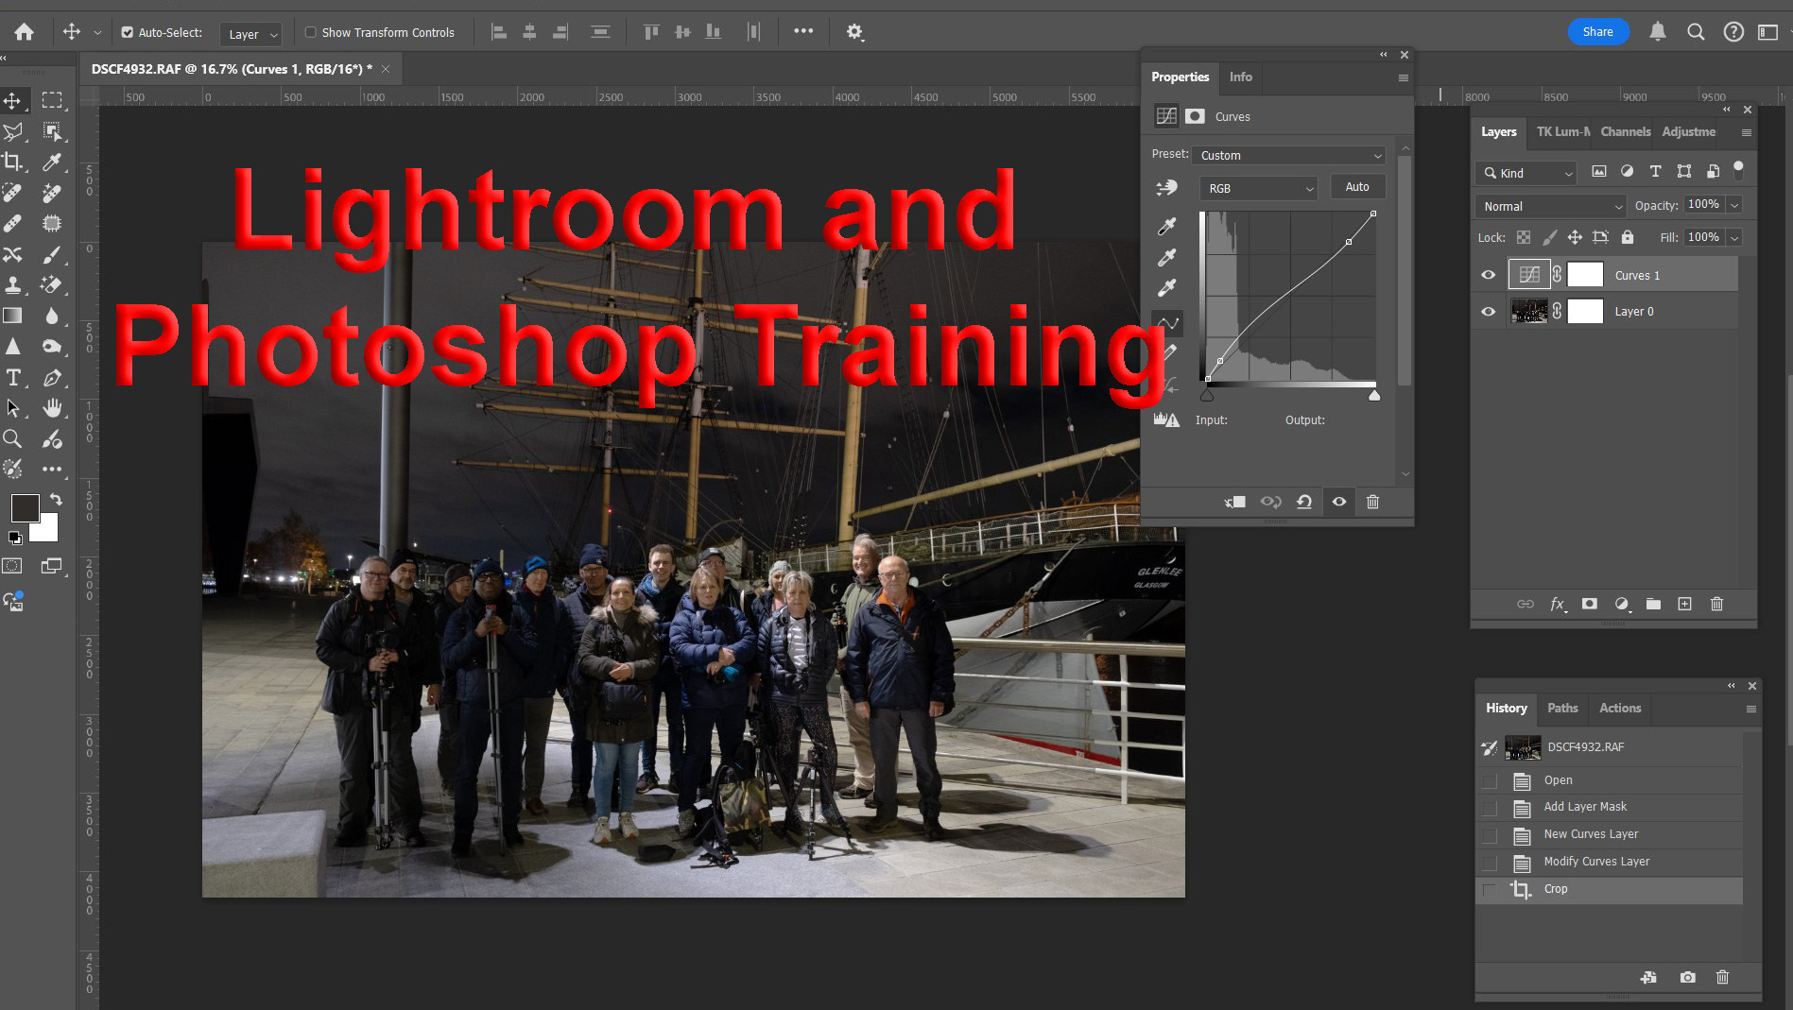Viewport: 1793px width, 1010px height.
Task: Open the Normal blend mode dropdown
Action: tap(1550, 206)
